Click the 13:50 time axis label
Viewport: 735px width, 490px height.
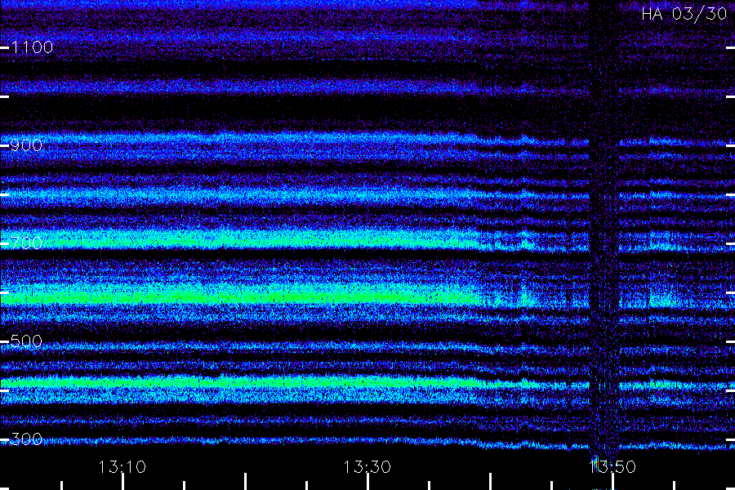[x=612, y=467]
